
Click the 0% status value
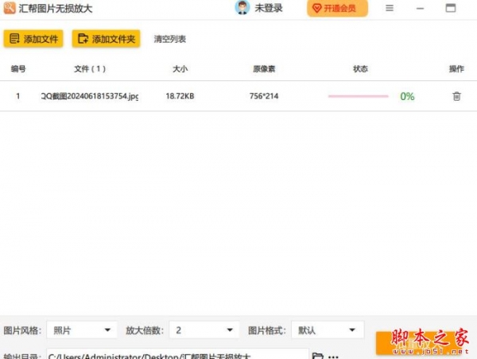pyautogui.click(x=407, y=96)
